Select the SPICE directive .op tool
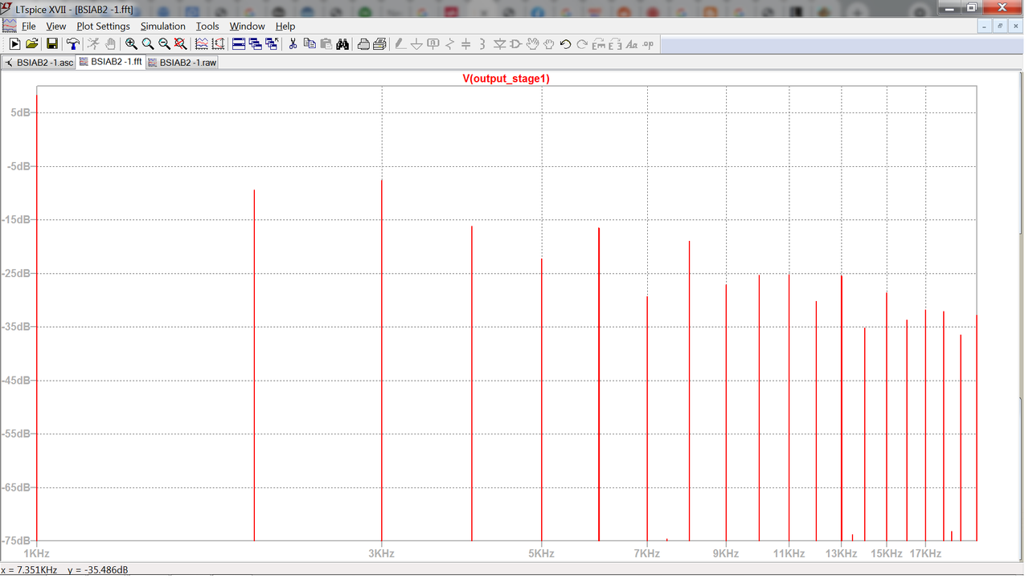Viewport: 1029px width, 583px height. [648, 44]
